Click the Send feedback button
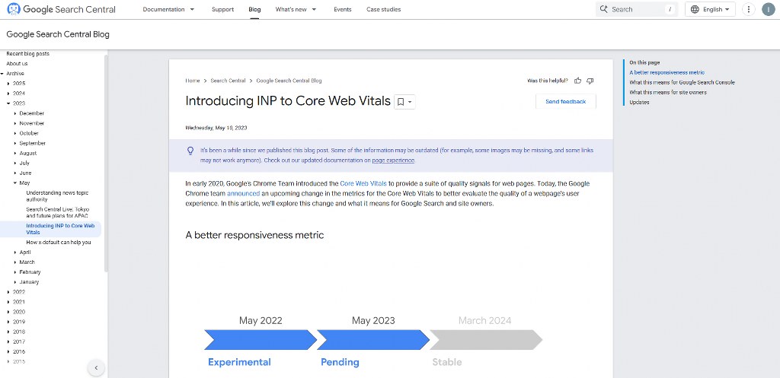This screenshot has width=780, height=378. 566,101
